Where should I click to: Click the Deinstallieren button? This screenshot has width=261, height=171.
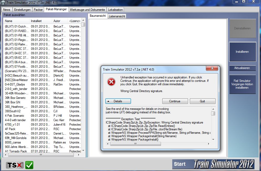point(243,28)
